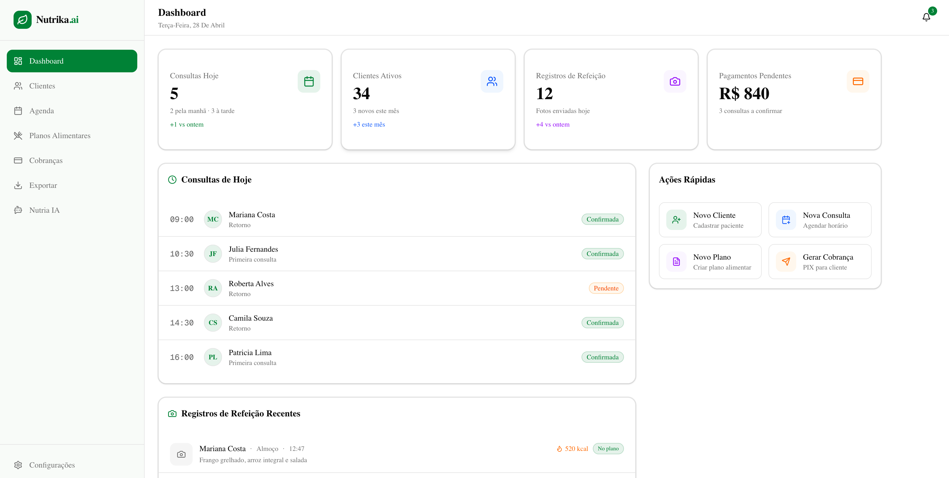This screenshot has height=478, width=949.
Task: Click Confirmada badge for Julia Fernandes
Action: pyautogui.click(x=602, y=254)
